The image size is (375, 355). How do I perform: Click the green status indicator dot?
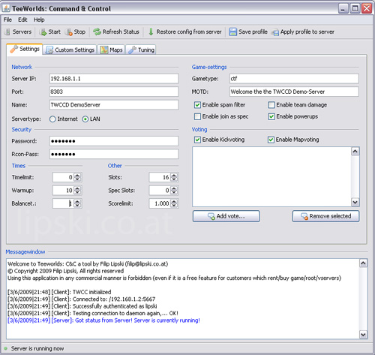(5, 348)
